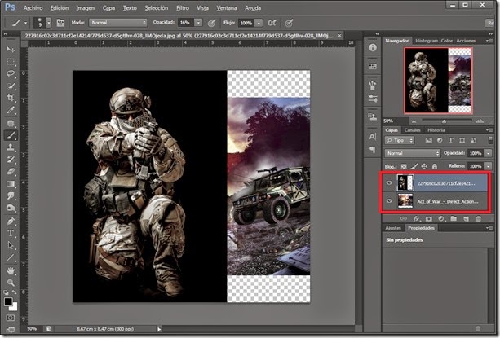Screen dimensions: 500x338
Task: Select the History Brush tool
Action: pyautogui.click(x=11, y=160)
